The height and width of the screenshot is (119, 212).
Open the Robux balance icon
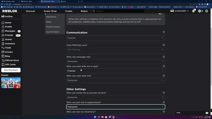[x=199, y=11]
